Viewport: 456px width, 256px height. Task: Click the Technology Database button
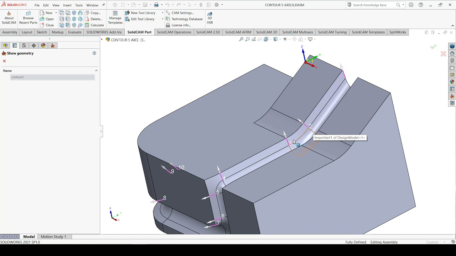pyautogui.click(x=184, y=19)
